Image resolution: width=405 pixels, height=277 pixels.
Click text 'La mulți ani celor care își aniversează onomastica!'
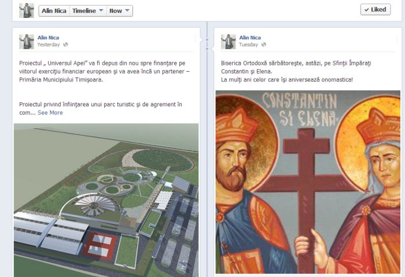click(x=287, y=80)
